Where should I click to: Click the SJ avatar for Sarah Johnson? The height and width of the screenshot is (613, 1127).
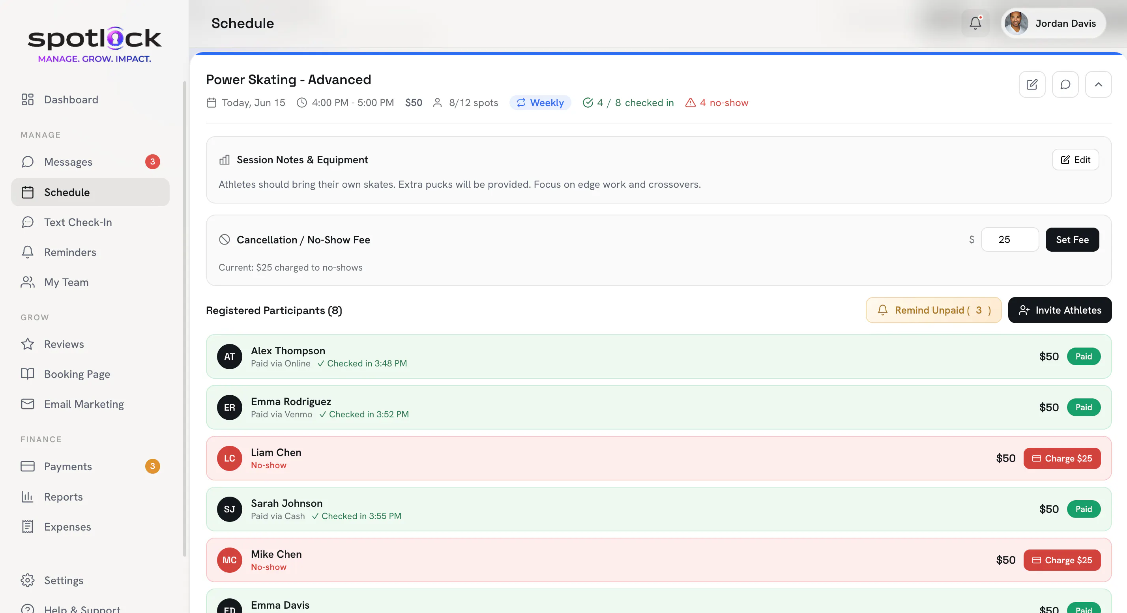coord(230,509)
